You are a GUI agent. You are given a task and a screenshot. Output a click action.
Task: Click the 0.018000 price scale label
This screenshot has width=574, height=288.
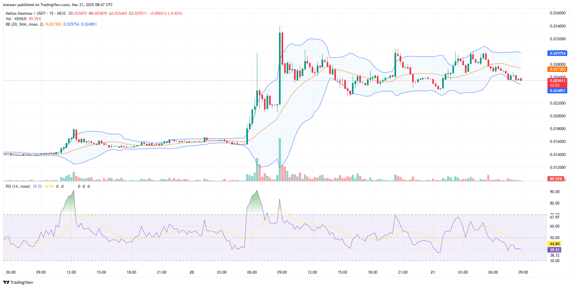pyautogui.click(x=558, y=129)
